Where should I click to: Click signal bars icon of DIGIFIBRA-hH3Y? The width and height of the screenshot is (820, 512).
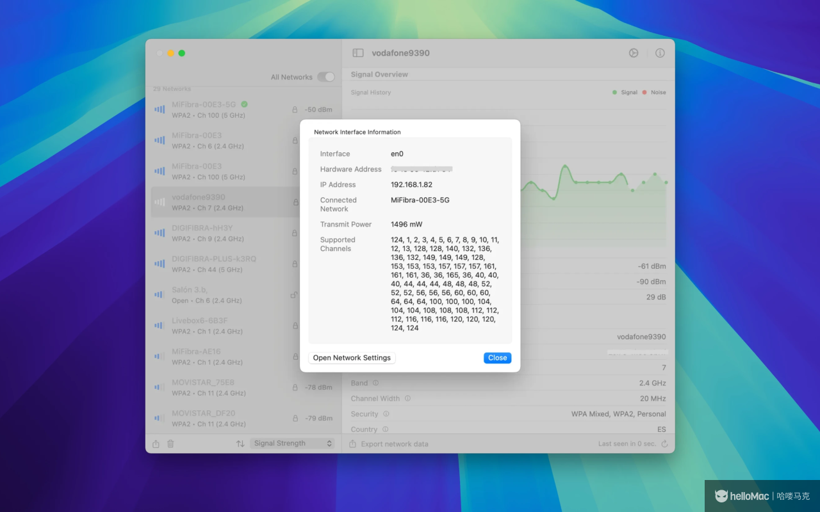coord(160,233)
